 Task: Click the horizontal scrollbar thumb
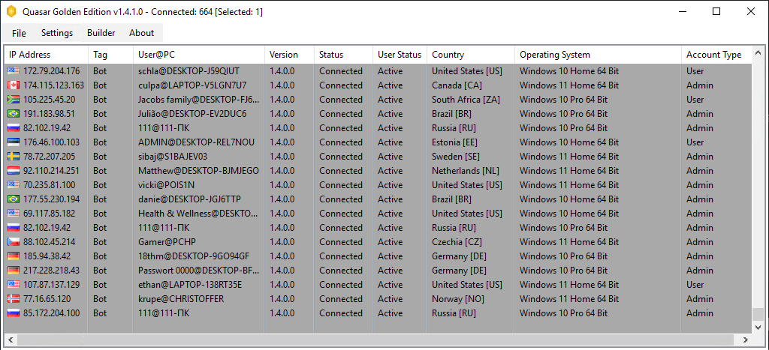click(x=375, y=340)
